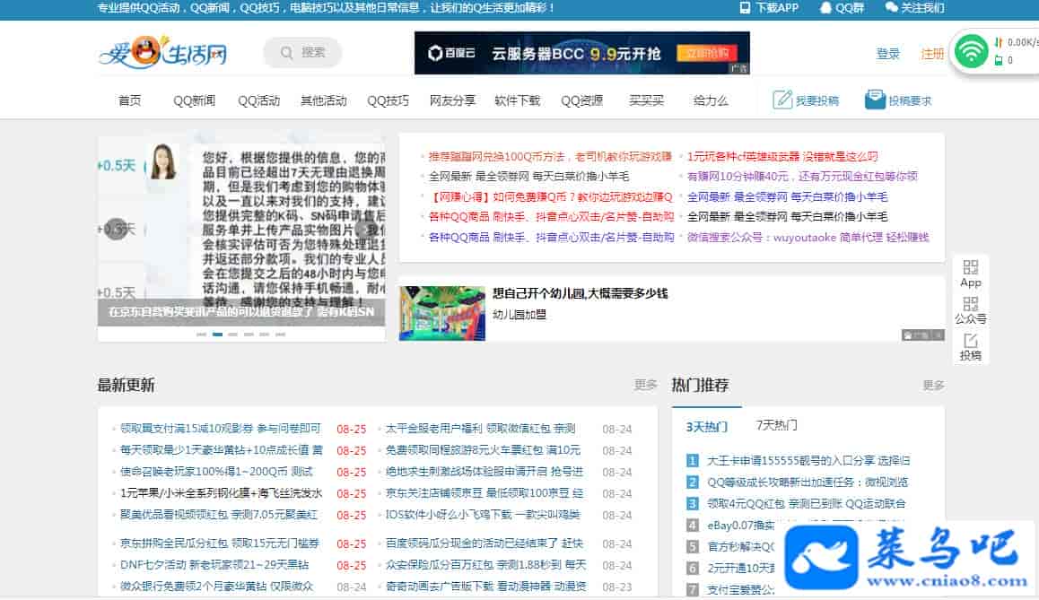Select the 3天热门 tab
Image resolution: width=1039 pixels, height=600 pixels.
[x=706, y=426]
